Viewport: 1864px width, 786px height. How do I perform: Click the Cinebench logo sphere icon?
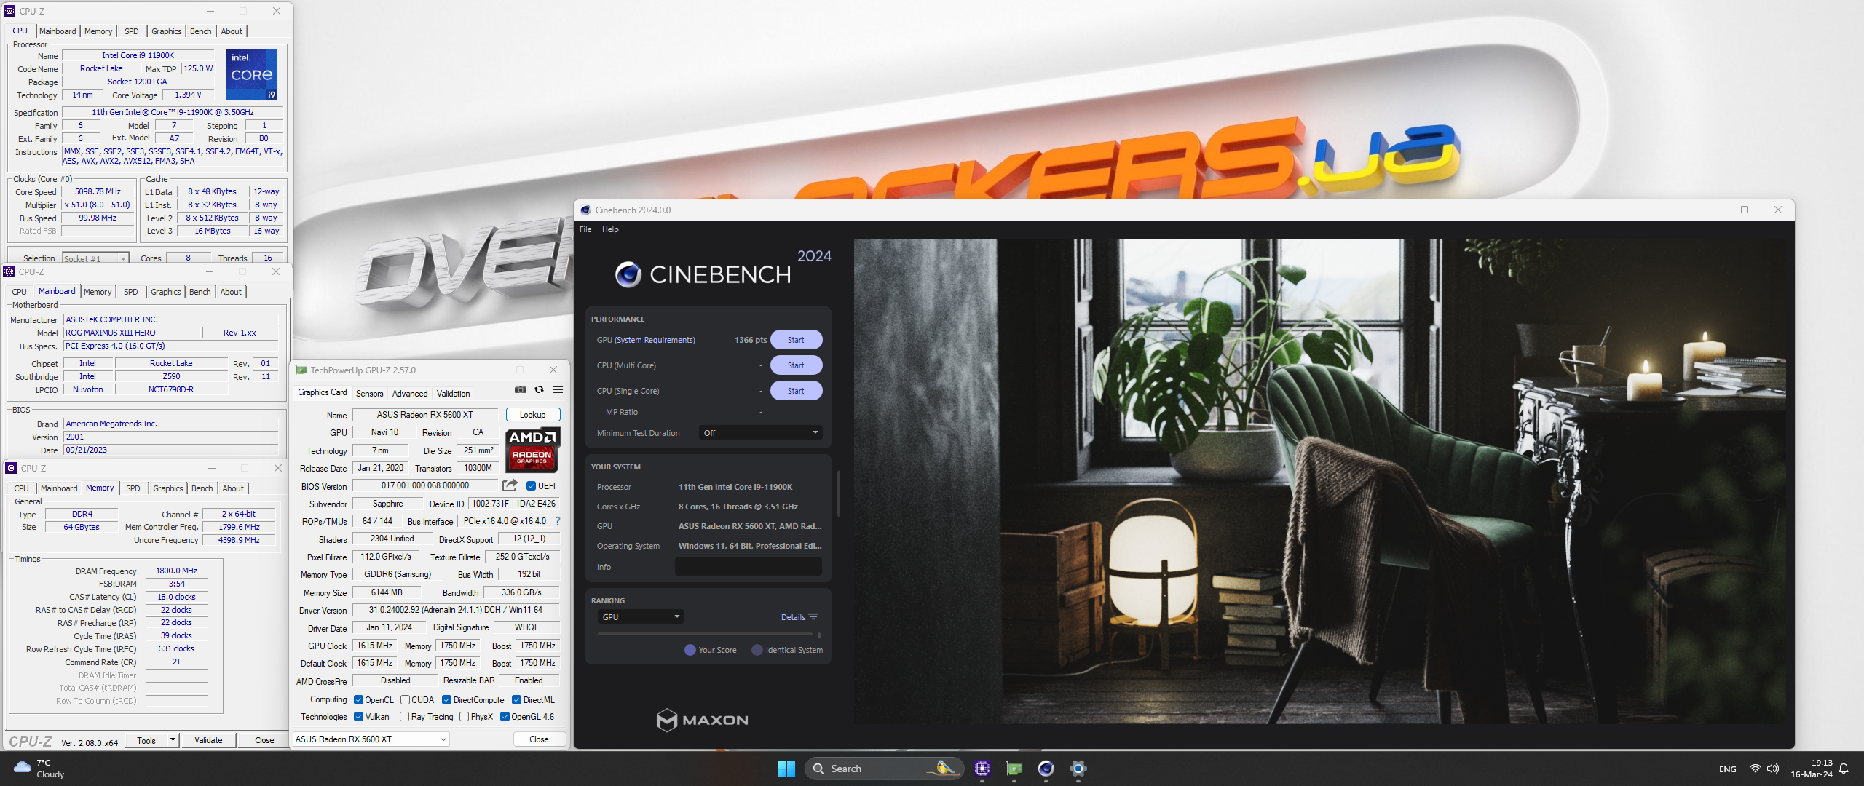pyautogui.click(x=628, y=274)
